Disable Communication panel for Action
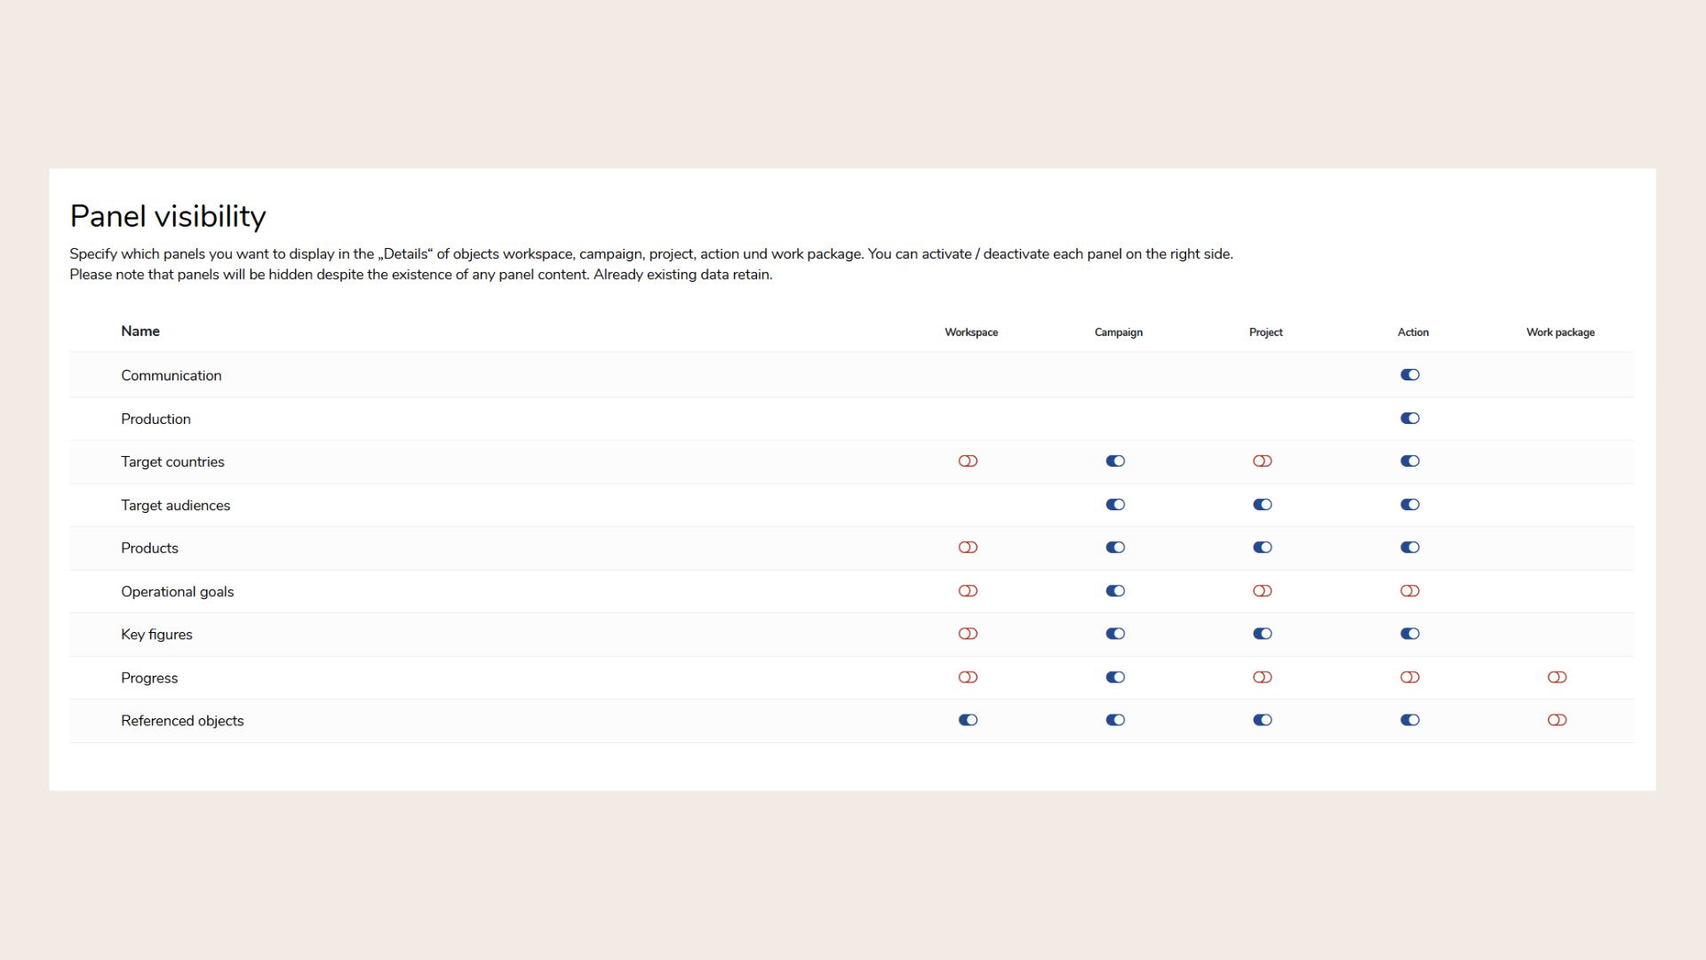The width and height of the screenshot is (1706, 960). (x=1409, y=375)
